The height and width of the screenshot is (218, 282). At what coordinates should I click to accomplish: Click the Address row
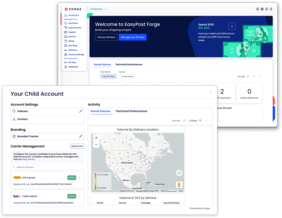click(x=47, y=111)
